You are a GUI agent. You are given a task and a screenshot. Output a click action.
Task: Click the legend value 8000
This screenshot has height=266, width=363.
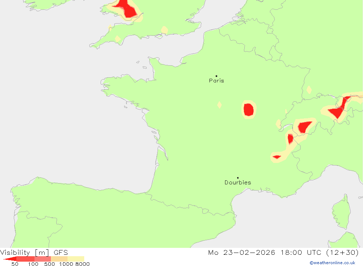click(x=82, y=264)
